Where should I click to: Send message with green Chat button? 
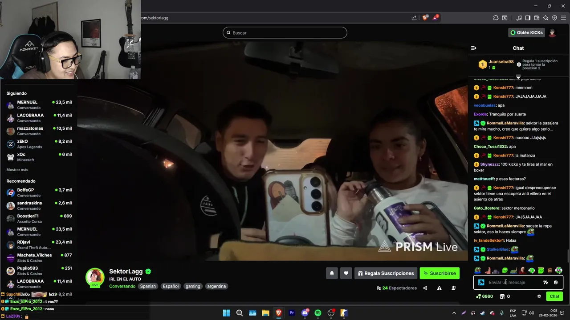pyautogui.click(x=554, y=296)
